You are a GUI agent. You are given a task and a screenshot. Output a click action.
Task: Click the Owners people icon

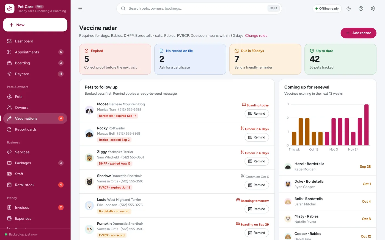coord(9,108)
